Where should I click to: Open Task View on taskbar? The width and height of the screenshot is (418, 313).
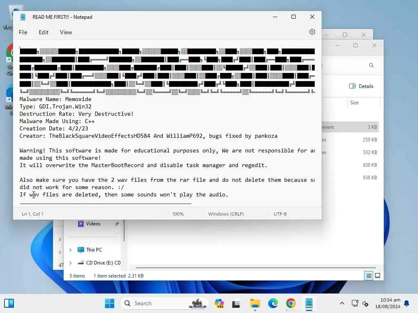click(236, 304)
